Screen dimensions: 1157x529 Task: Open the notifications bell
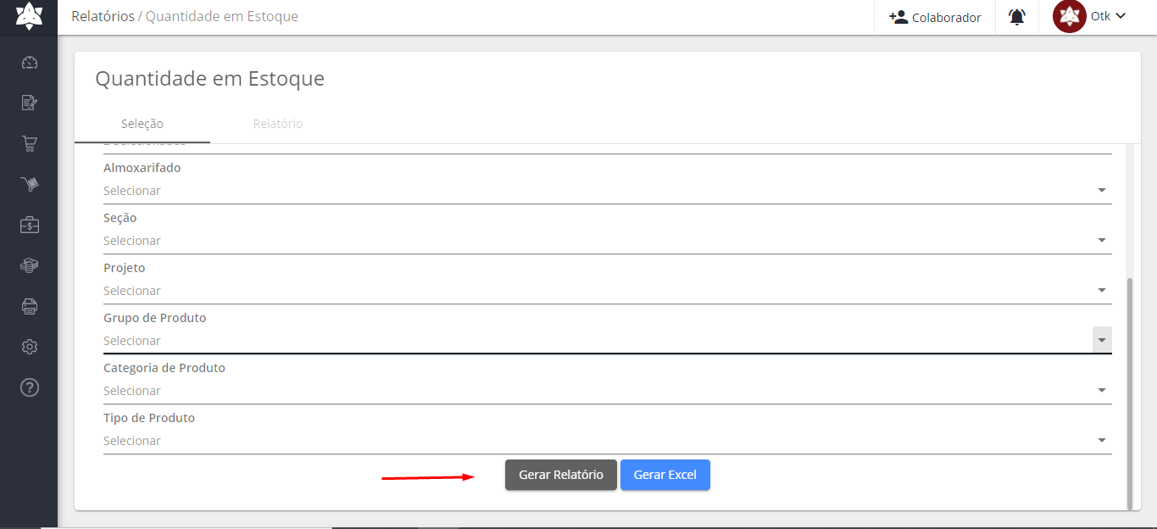coord(1017,17)
